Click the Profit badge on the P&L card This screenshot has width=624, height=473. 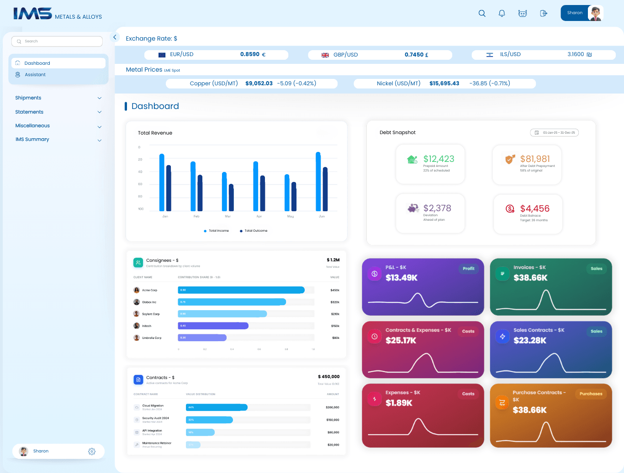(469, 269)
